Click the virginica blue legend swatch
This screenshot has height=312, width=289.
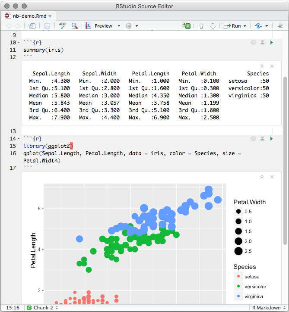pos(238,296)
